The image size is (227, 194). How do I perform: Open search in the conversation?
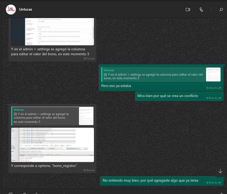221,10
